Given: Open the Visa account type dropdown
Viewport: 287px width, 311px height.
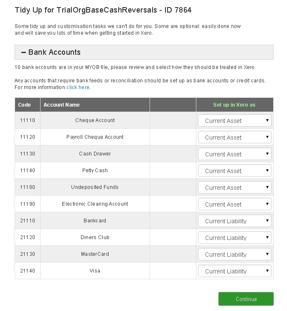Looking at the screenshot, I should pos(234,271).
